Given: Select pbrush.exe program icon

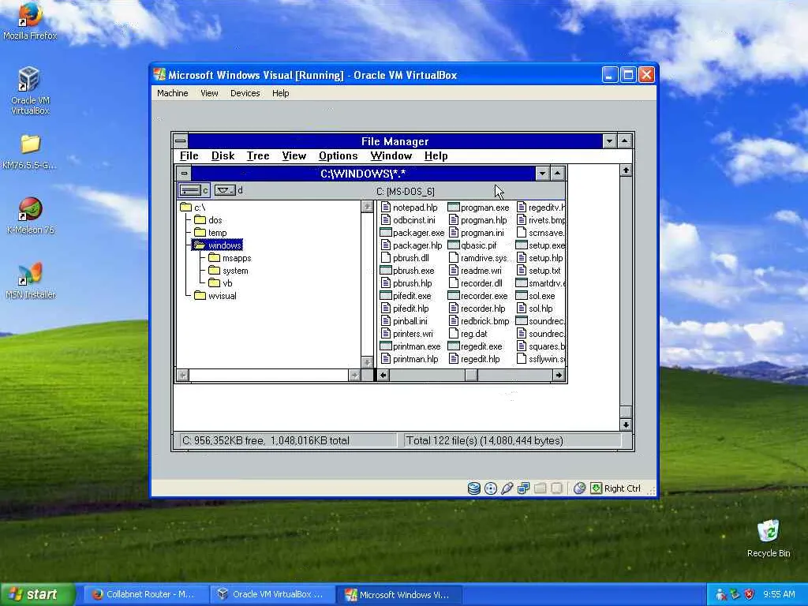Looking at the screenshot, I should (385, 271).
